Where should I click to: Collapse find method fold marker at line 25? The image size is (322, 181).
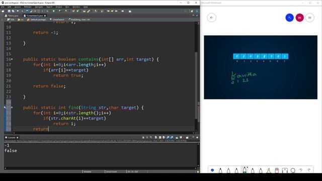tap(12, 107)
